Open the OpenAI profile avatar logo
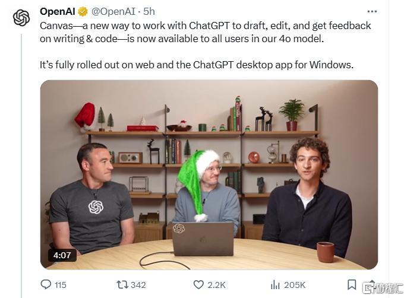Screen dimensions: 407x298 (x=21, y=17)
